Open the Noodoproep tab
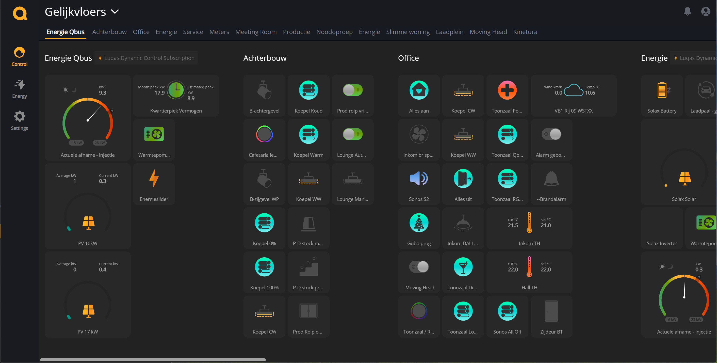 (335, 32)
